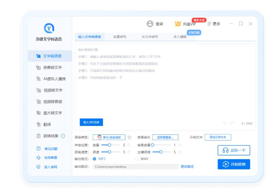Click the 转换结果 notification badge
Screen dimensions: 274x194
[x=63, y=136]
